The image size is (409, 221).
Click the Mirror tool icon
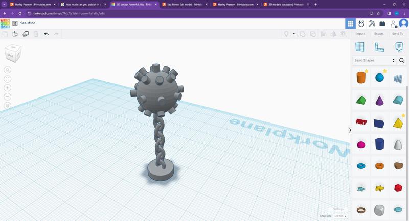point(333,34)
